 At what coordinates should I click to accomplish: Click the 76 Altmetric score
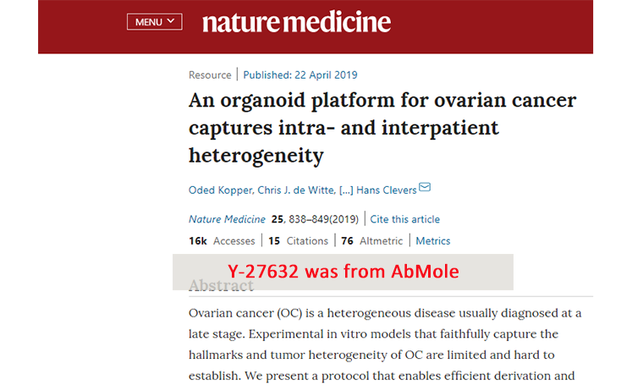point(371,241)
